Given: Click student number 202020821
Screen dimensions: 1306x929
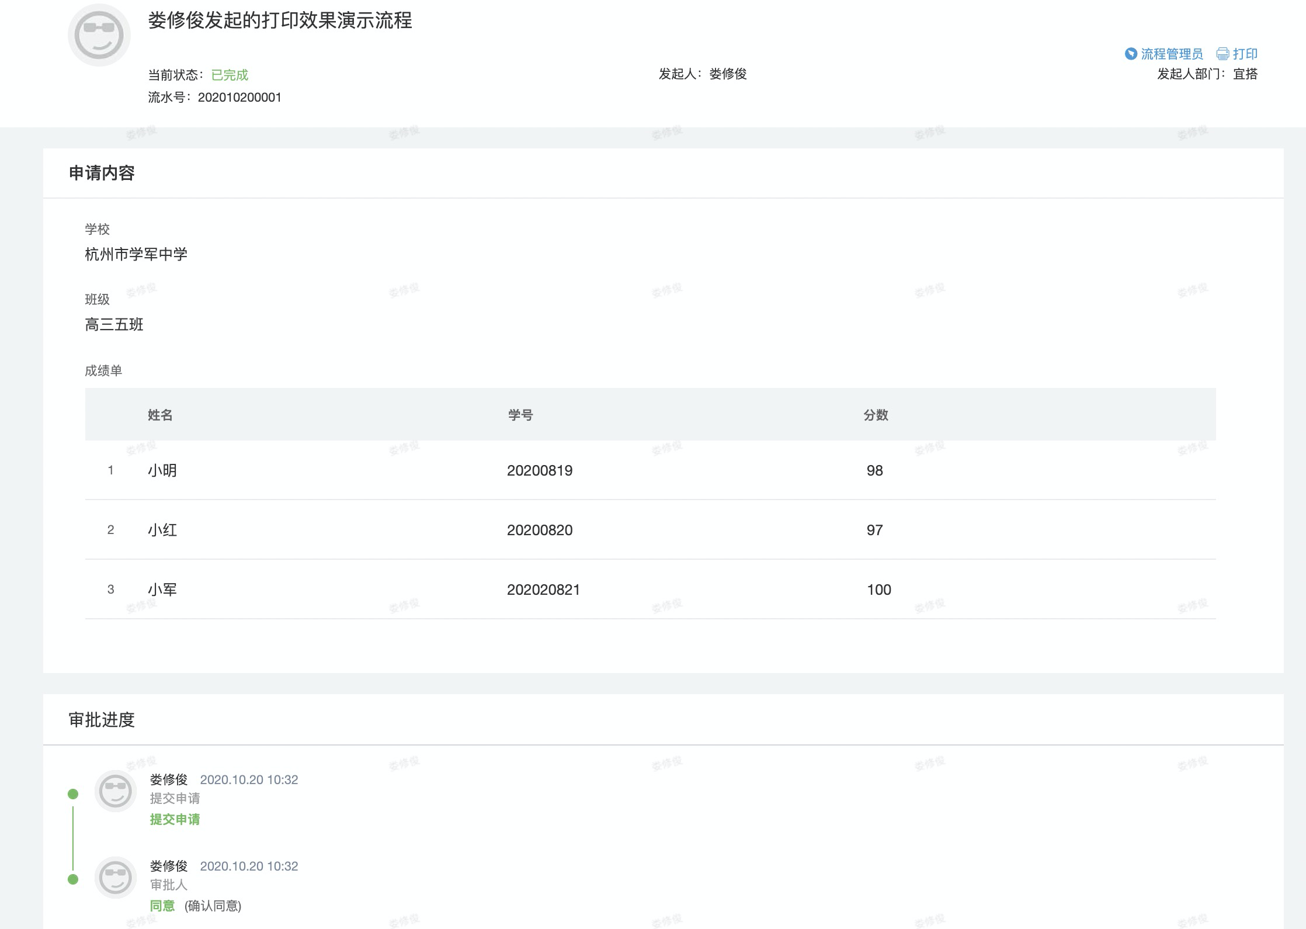Looking at the screenshot, I should pyautogui.click(x=543, y=590).
